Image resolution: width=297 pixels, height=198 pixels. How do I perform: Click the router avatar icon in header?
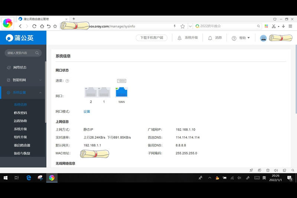tap(264, 38)
